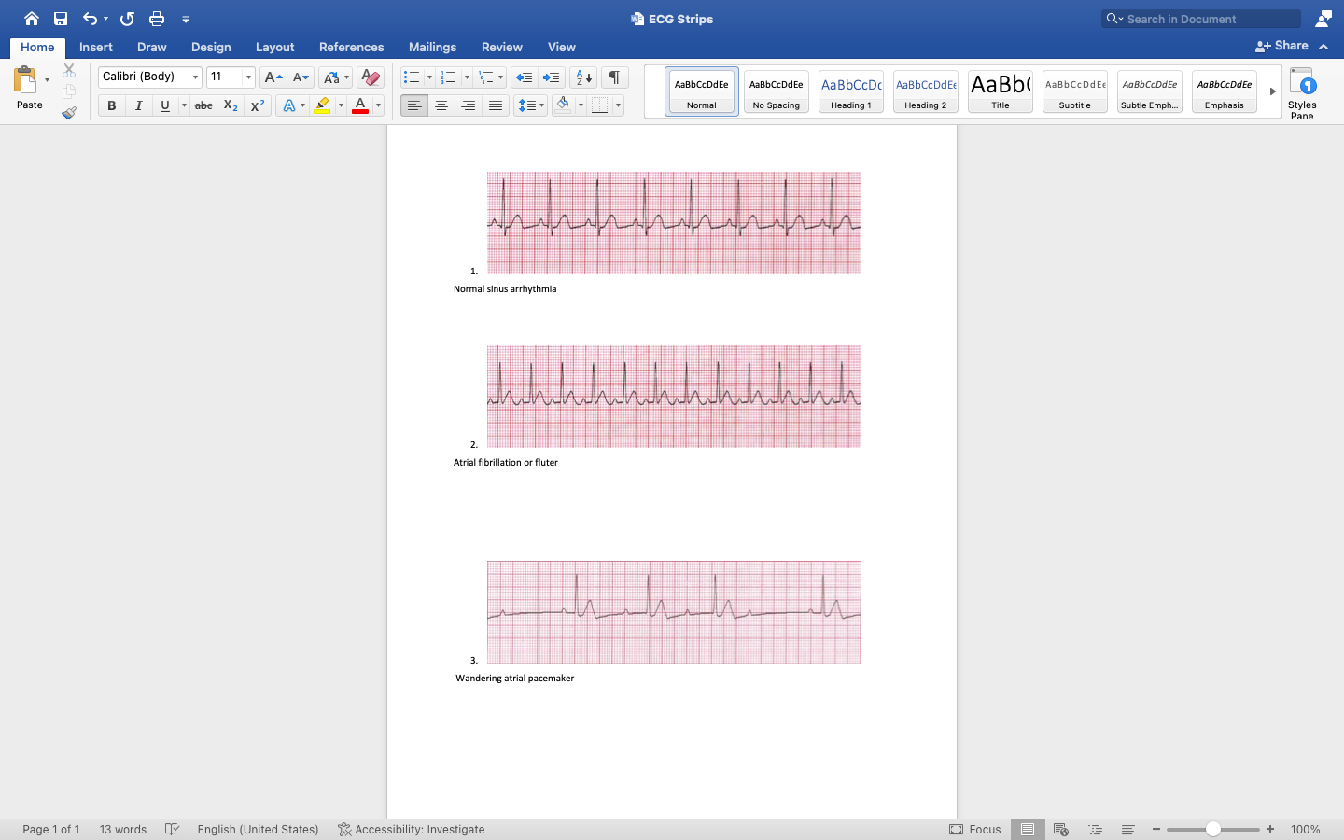Open the References tab
1344x840 pixels.
[352, 47]
